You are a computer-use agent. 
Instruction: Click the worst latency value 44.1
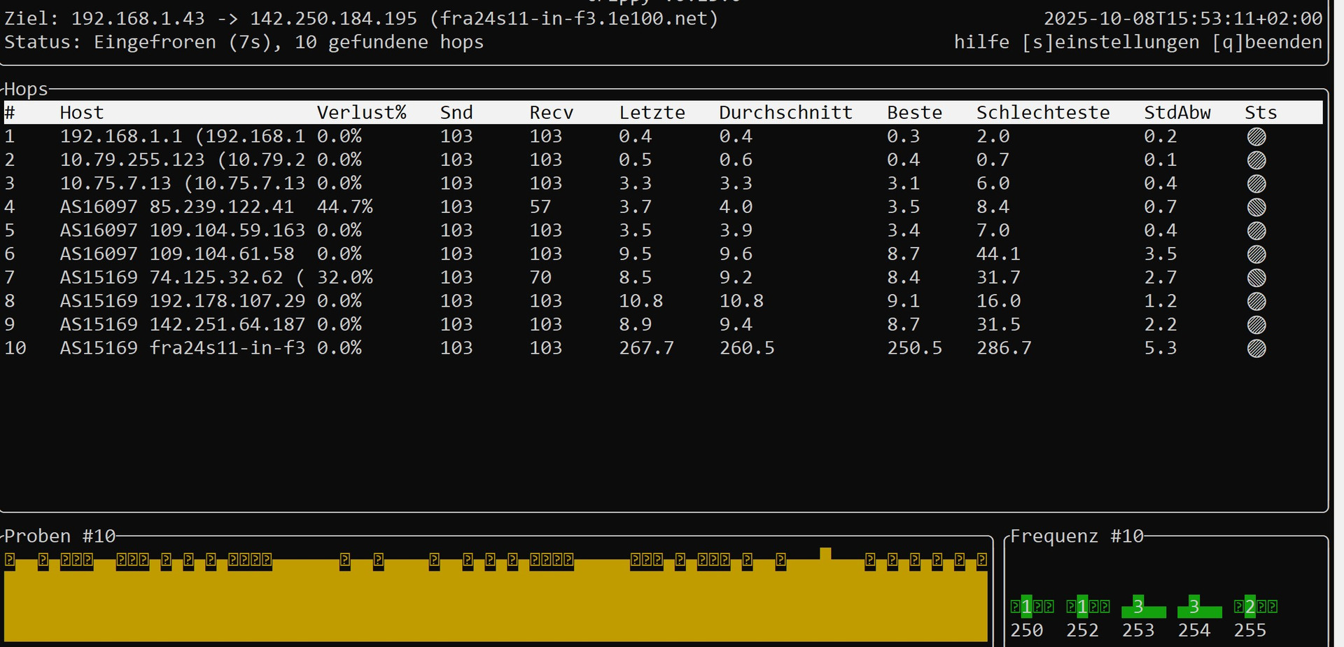click(x=998, y=254)
